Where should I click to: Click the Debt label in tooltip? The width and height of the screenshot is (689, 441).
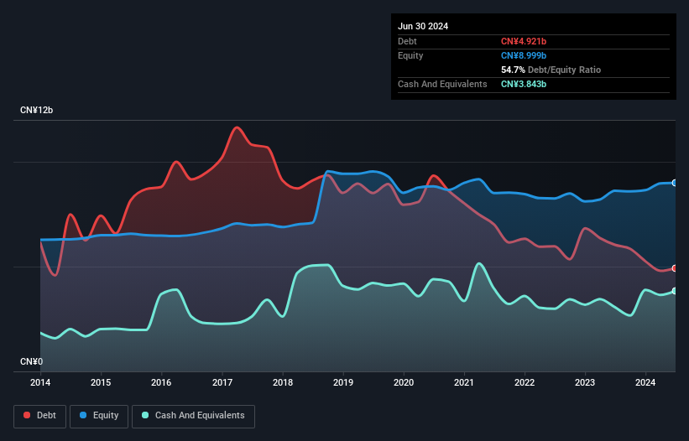coord(407,41)
